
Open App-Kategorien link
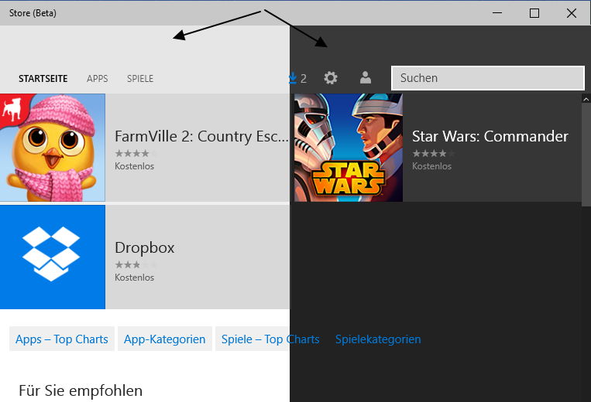click(x=165, y=339)
